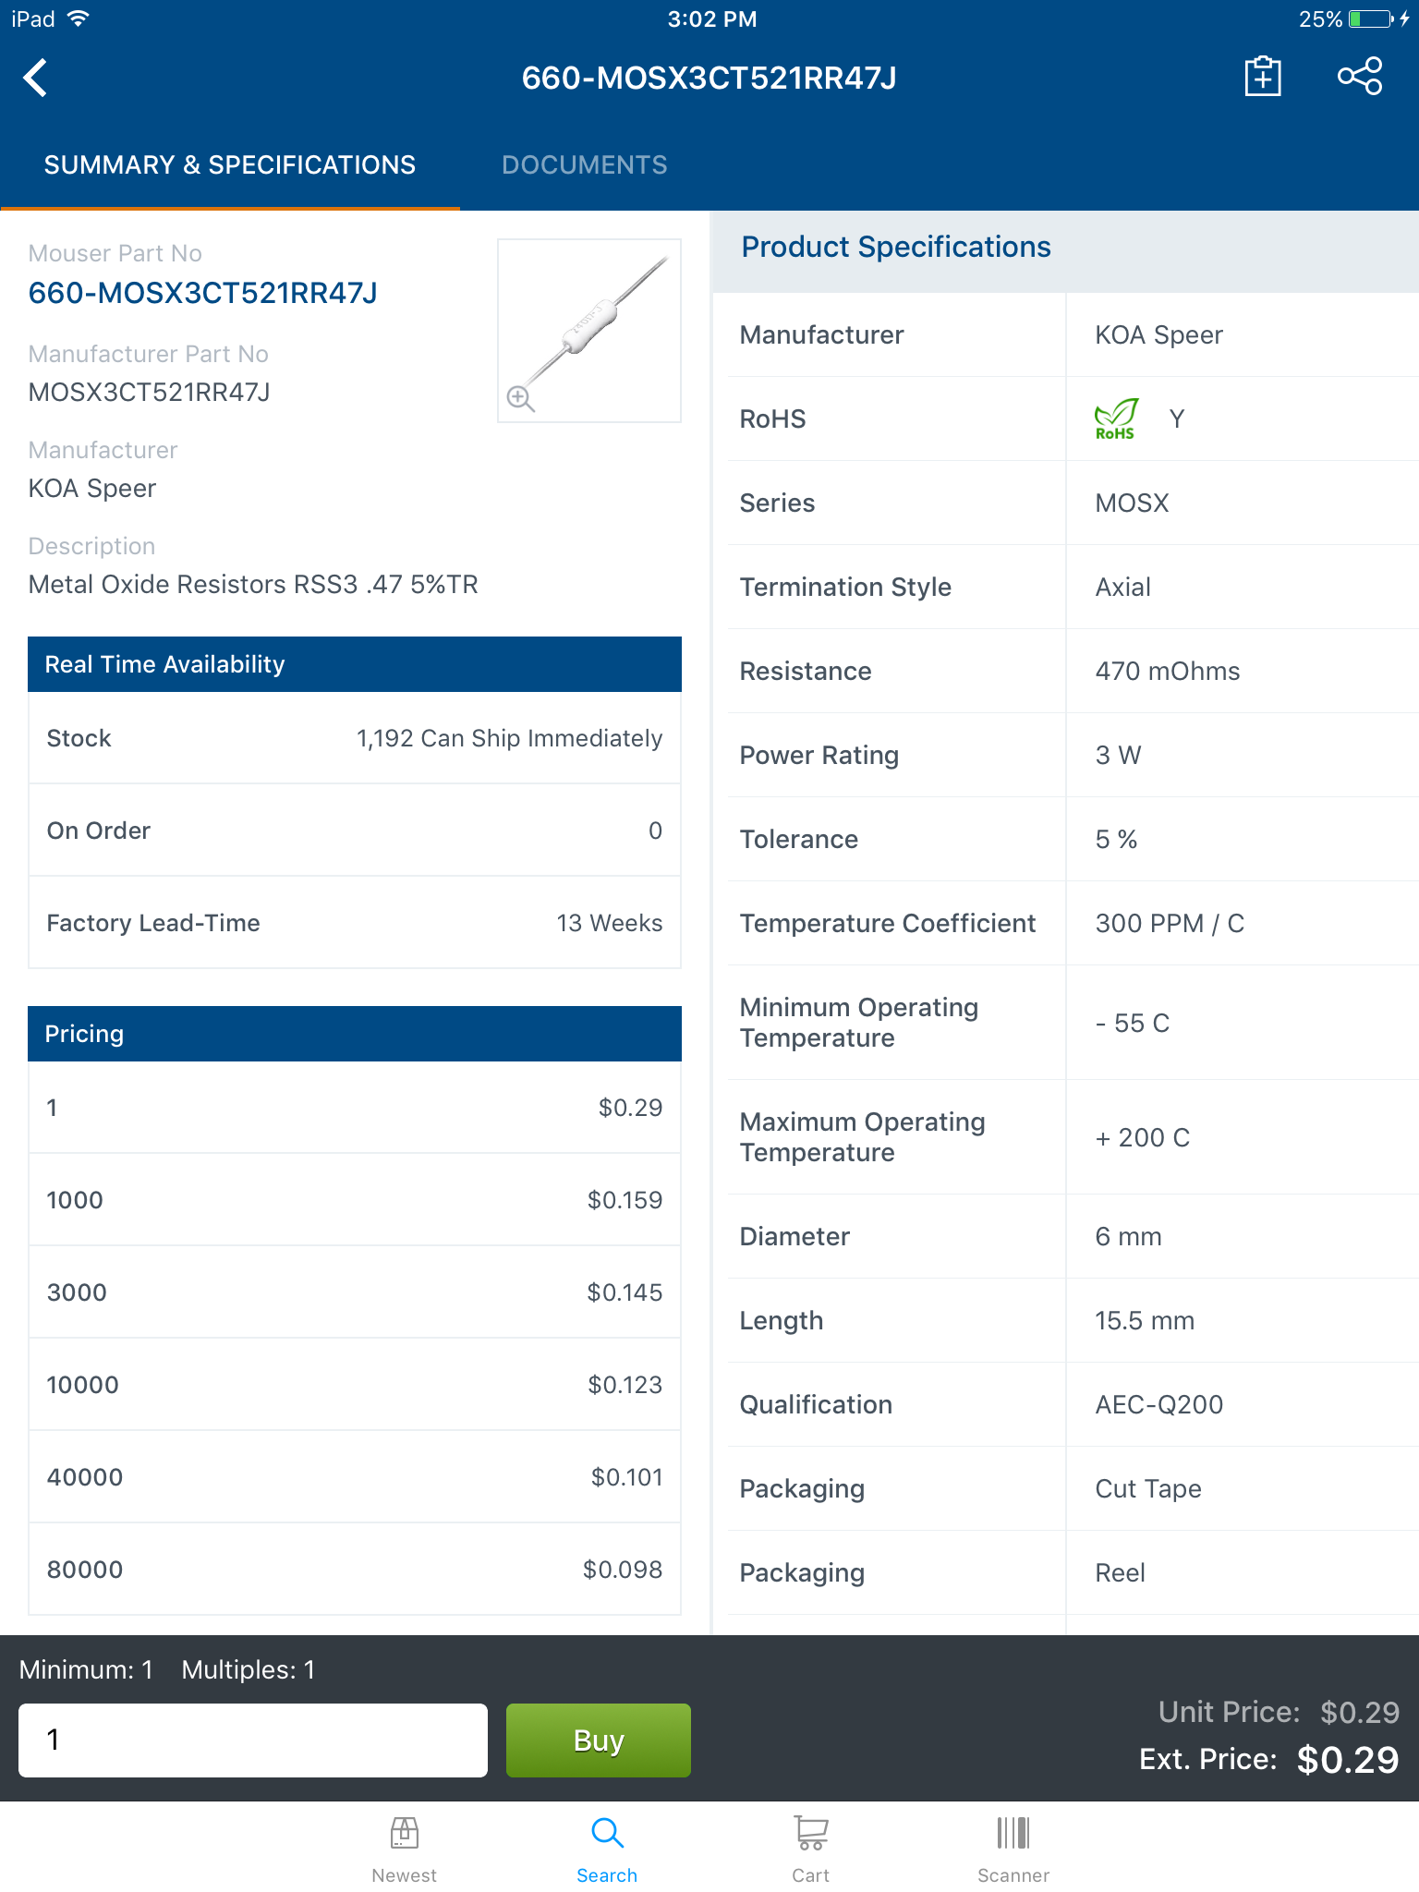Tap the Pricing section header
This screenshot has height=1892, width=1419.
click(x=355, y=1034)
